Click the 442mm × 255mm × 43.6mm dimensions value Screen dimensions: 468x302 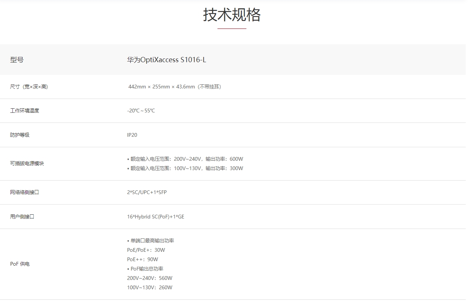(175, 87)
